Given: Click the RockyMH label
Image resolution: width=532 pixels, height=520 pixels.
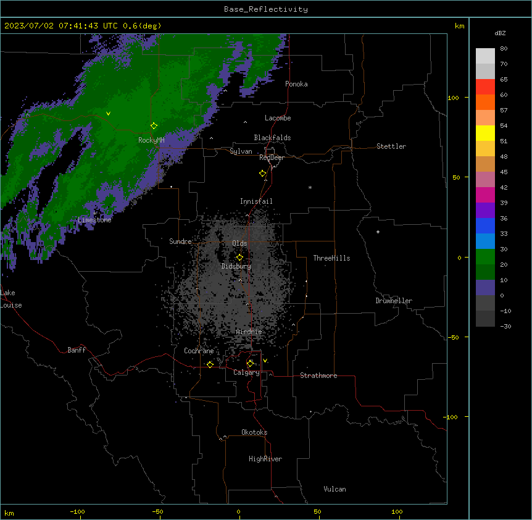Looking at the screenshot, I should point(151,140).
